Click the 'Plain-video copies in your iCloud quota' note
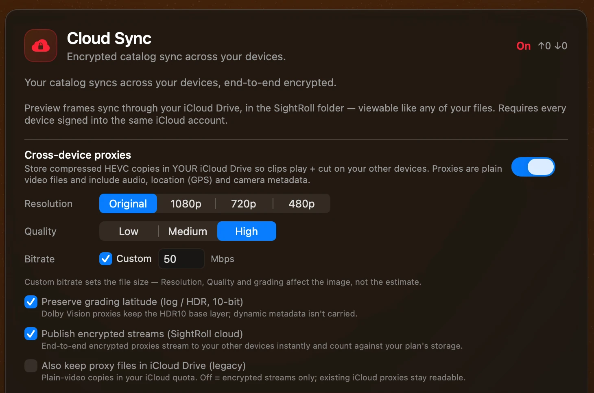Viewport: 594px width, 393px height. (253, 378)
